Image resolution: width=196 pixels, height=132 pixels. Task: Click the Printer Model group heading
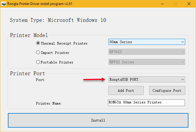[29, 35]
